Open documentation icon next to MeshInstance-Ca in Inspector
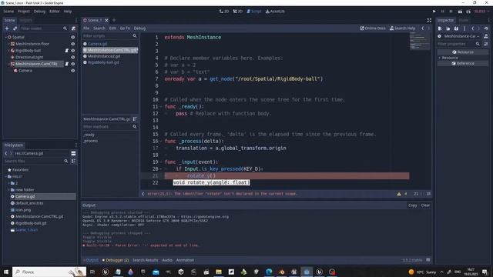Viewport: 493px width, 277px height. click(x=486, y=36)
